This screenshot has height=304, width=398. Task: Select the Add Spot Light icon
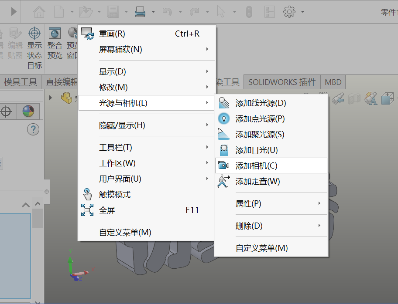coord(224,134)
